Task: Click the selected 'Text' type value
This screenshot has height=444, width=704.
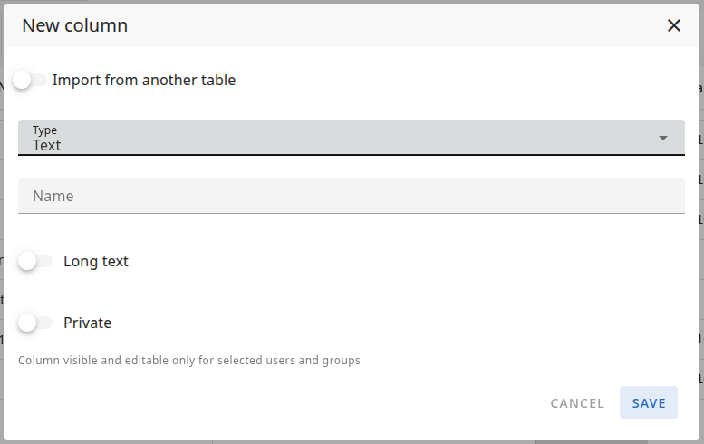Action: (47, 145)
